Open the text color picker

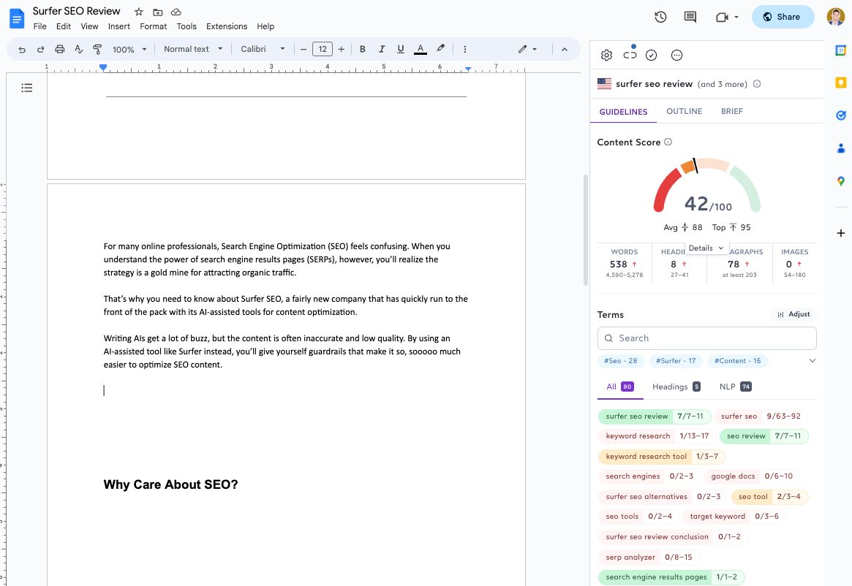420,49
